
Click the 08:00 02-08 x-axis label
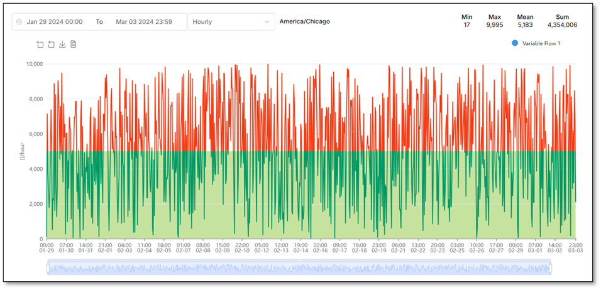[x=203, y=247]
